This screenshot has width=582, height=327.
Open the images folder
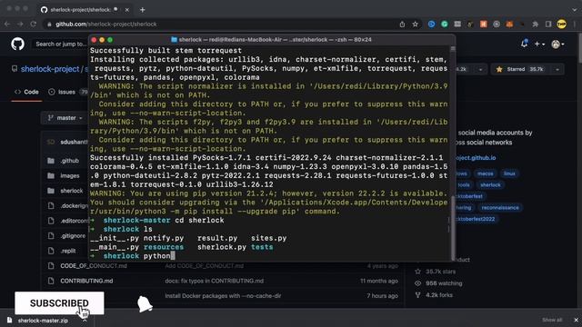tap(70, 175)
